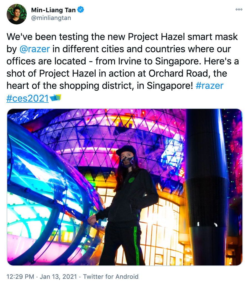This screenshot has height=286, width=249.
Task: Open the @razer mention link
Action: point(35,49)
